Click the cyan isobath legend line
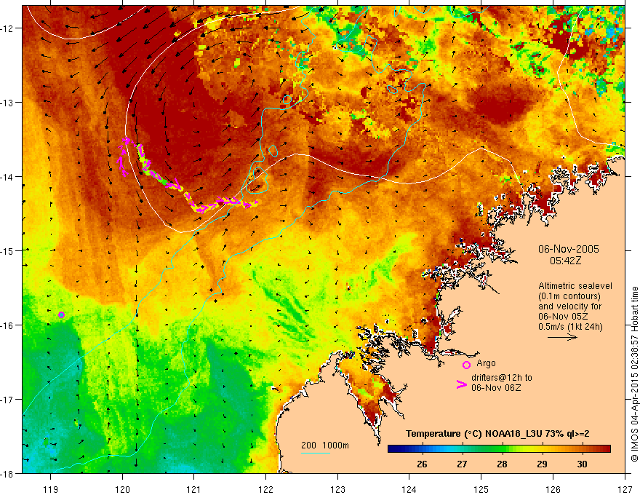The width and height of the screenshot is (640, 495). coord(316,453)
